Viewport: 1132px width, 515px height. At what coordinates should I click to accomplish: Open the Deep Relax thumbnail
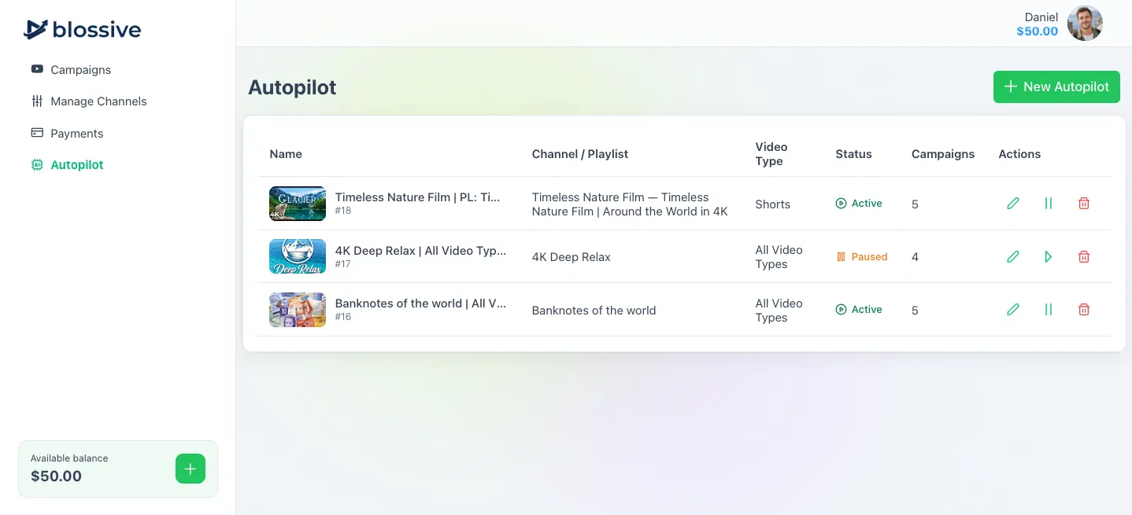pos(298,256)
